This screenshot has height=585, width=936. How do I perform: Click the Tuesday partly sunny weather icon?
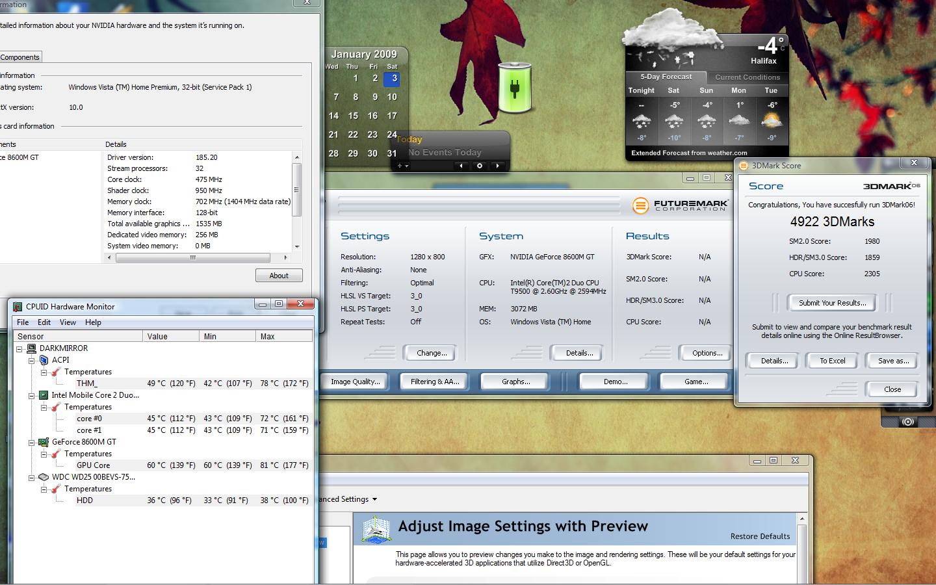(772, 121)
